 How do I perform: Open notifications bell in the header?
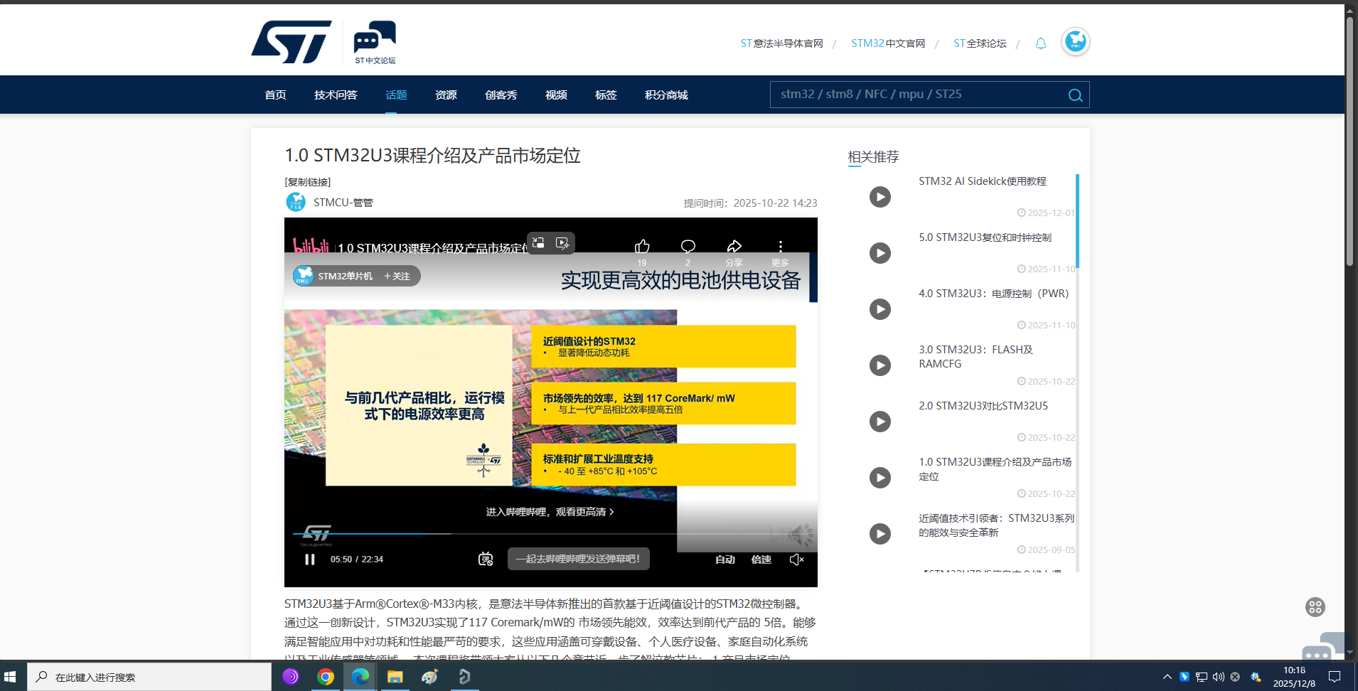coord(1040,43)
